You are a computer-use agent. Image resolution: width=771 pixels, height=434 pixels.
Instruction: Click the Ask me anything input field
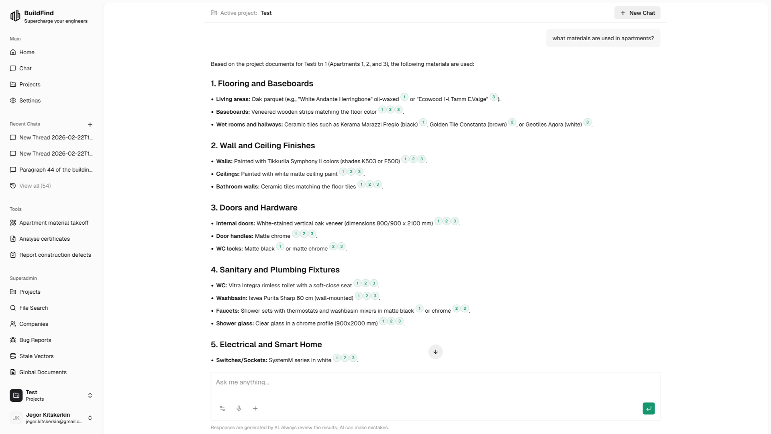[402, 382]
